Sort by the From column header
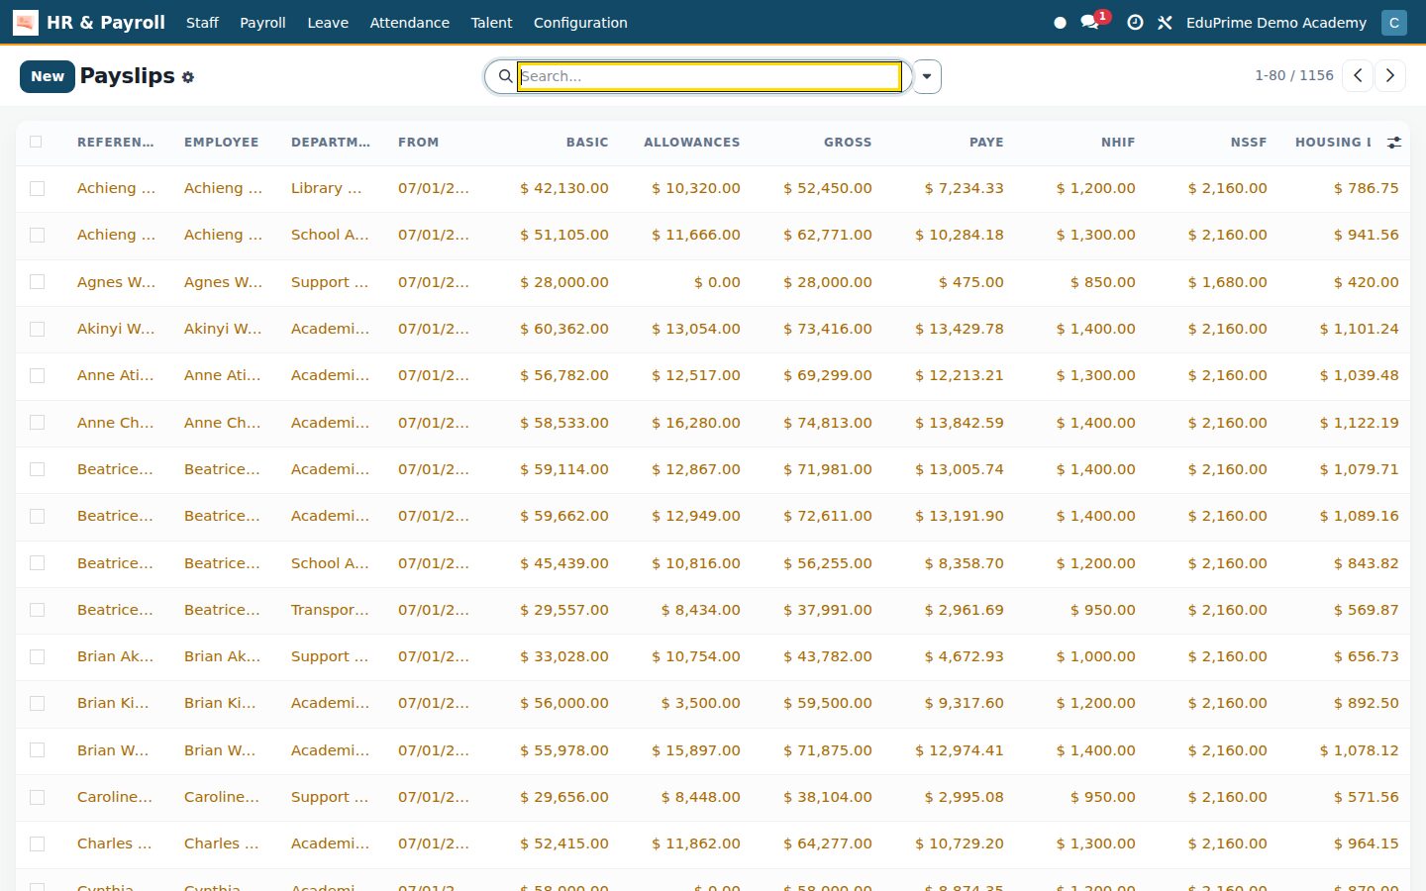This screenshot has width=1426, height=891. [418, 143]
